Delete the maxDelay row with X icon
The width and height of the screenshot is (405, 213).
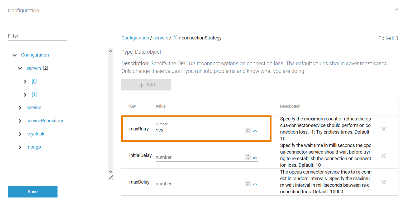tap(384, 182)
